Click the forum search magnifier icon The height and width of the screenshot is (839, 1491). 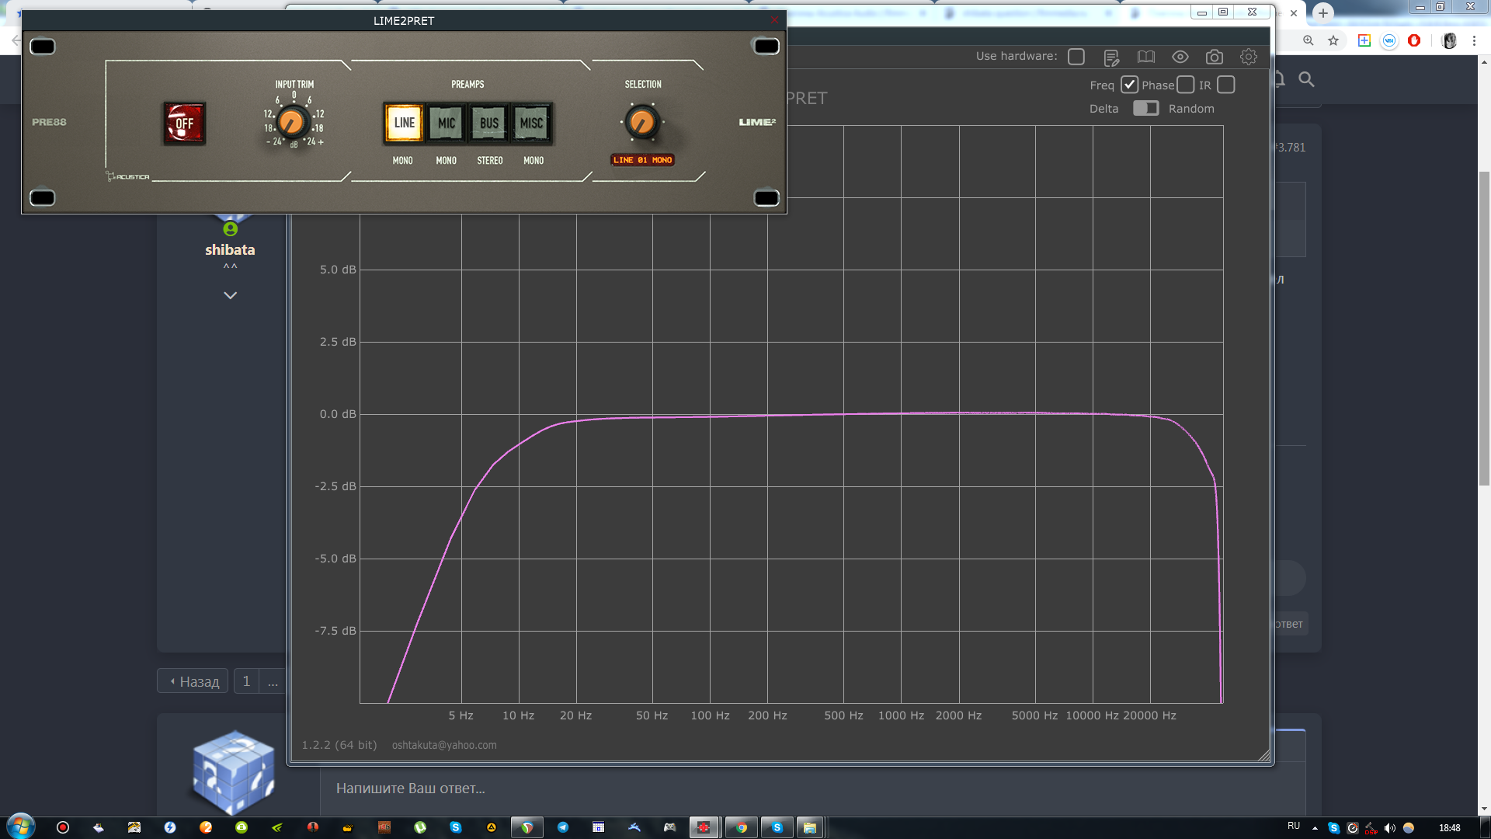point(1306,79)
